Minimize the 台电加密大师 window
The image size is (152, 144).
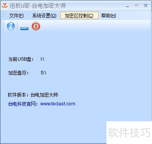click(x=127, y=6)
